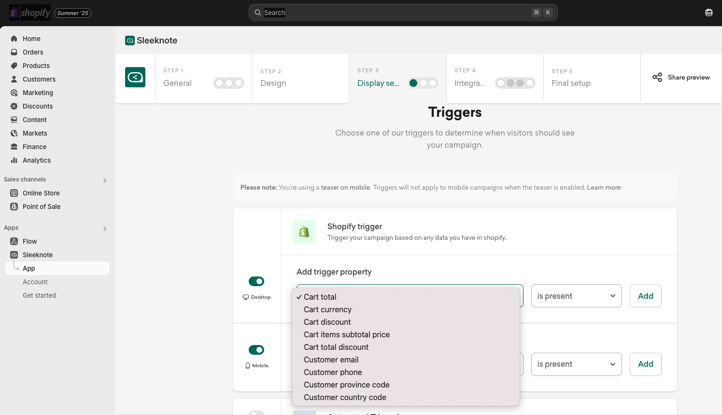Click the Home icon in sidebar
Viewport: 722px width, 415px height.
[14, 39]
